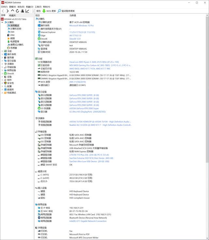Expand the 存储设备 node in sidebar tree

coord(2,67)
